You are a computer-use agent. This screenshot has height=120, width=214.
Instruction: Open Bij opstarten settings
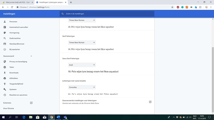pyautogui.click(x=15, y=49)
